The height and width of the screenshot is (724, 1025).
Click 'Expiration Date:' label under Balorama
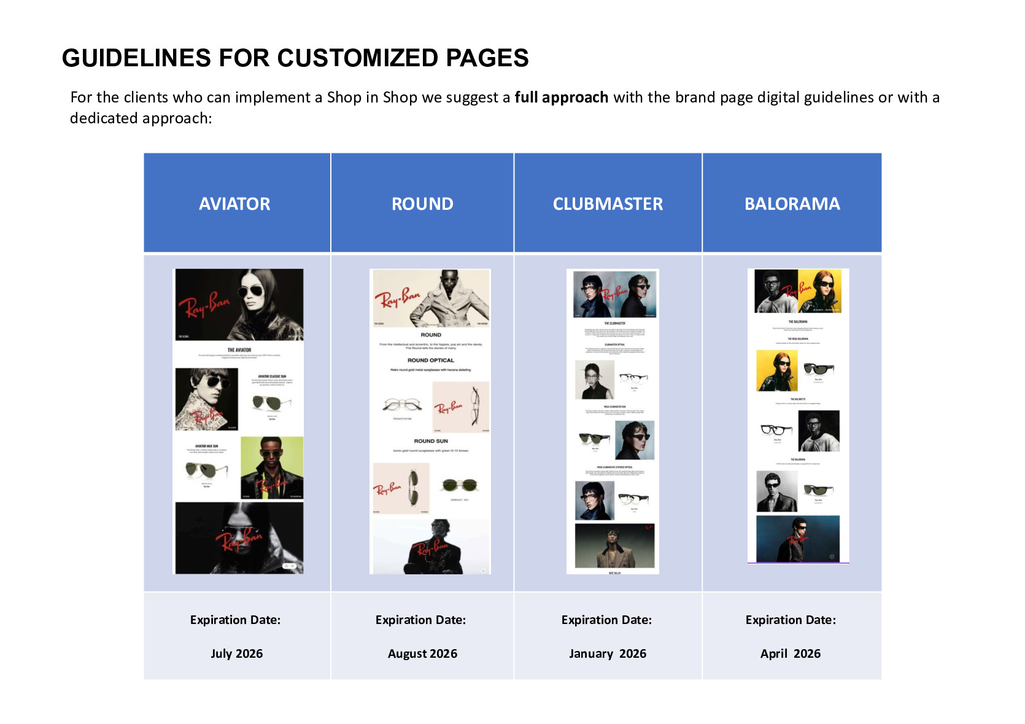click(x=791, y=620)
